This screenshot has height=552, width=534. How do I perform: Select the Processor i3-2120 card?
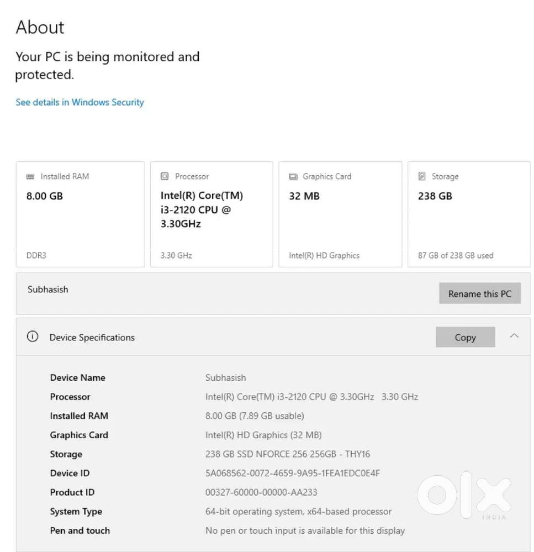(x=212, y=214)
